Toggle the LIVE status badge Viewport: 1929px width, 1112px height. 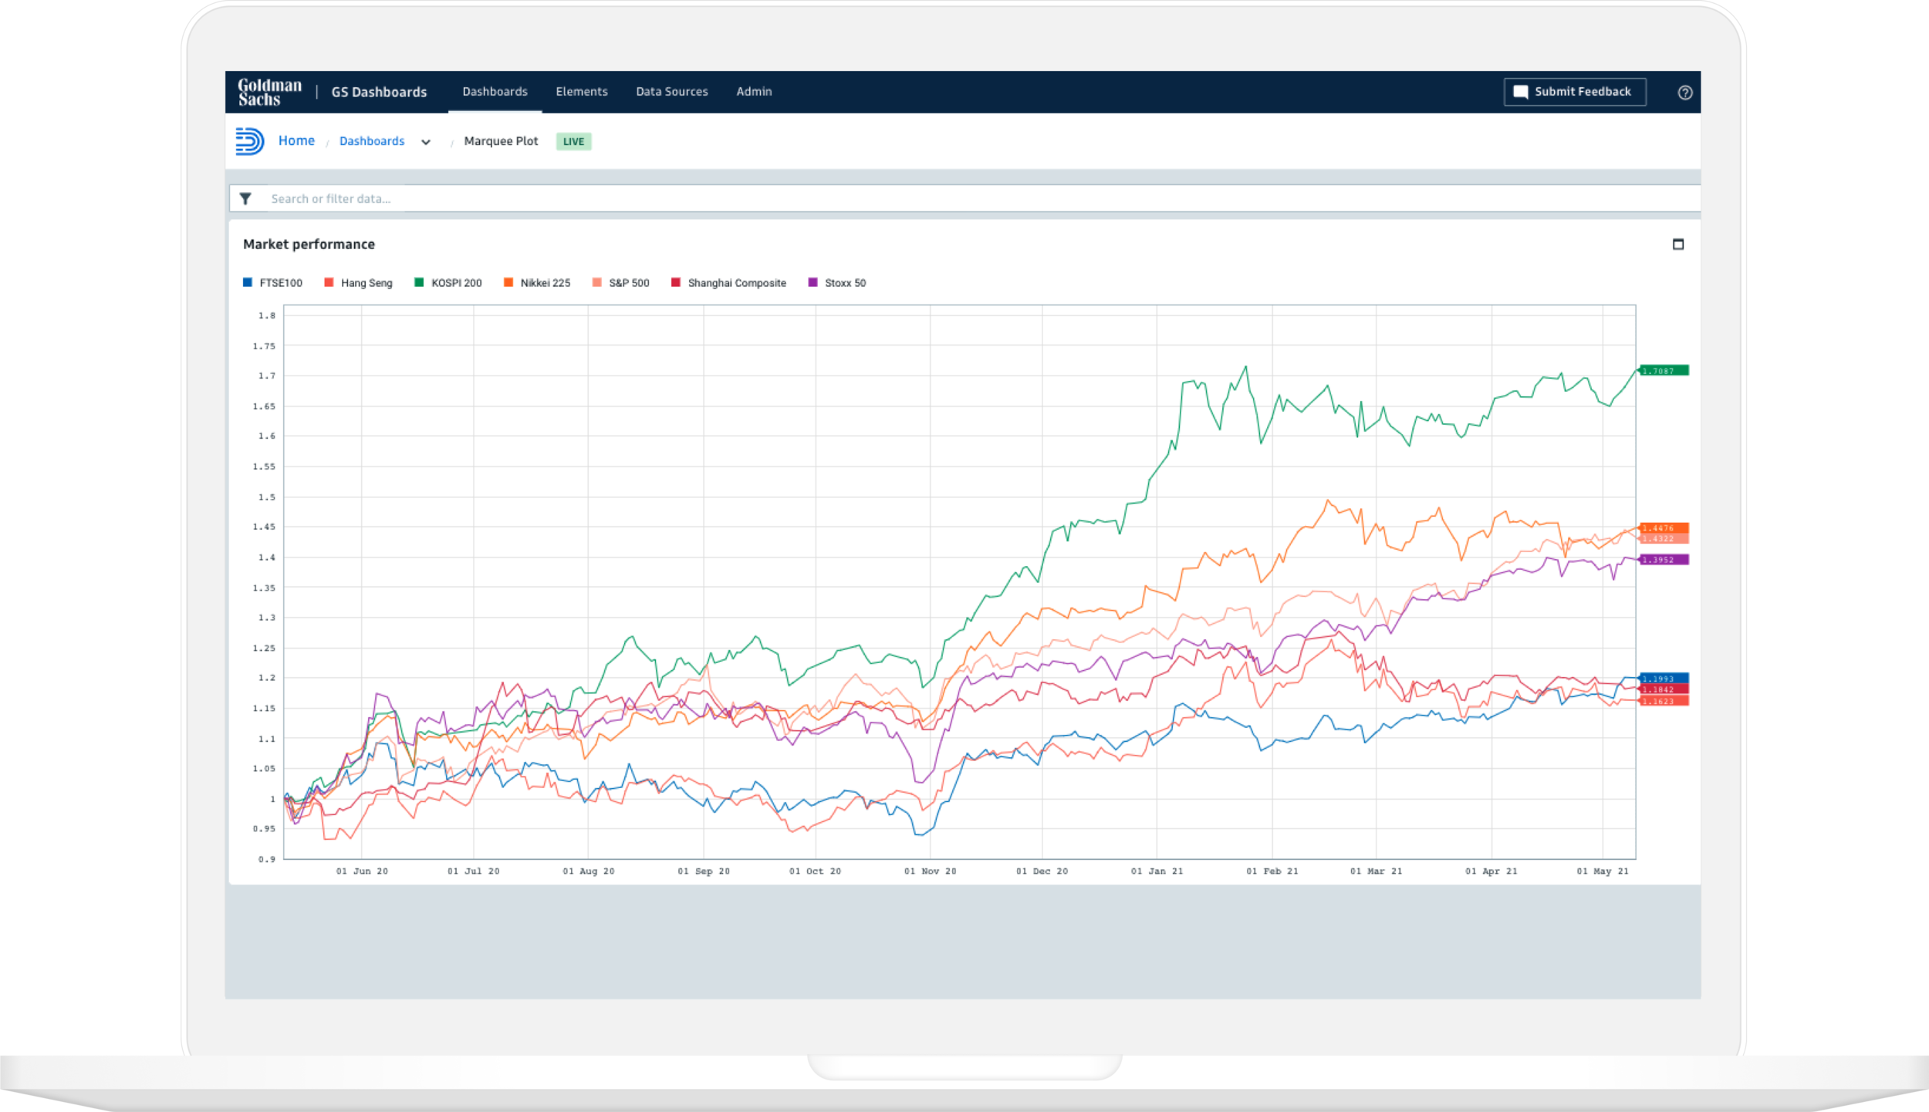(573, 141)
